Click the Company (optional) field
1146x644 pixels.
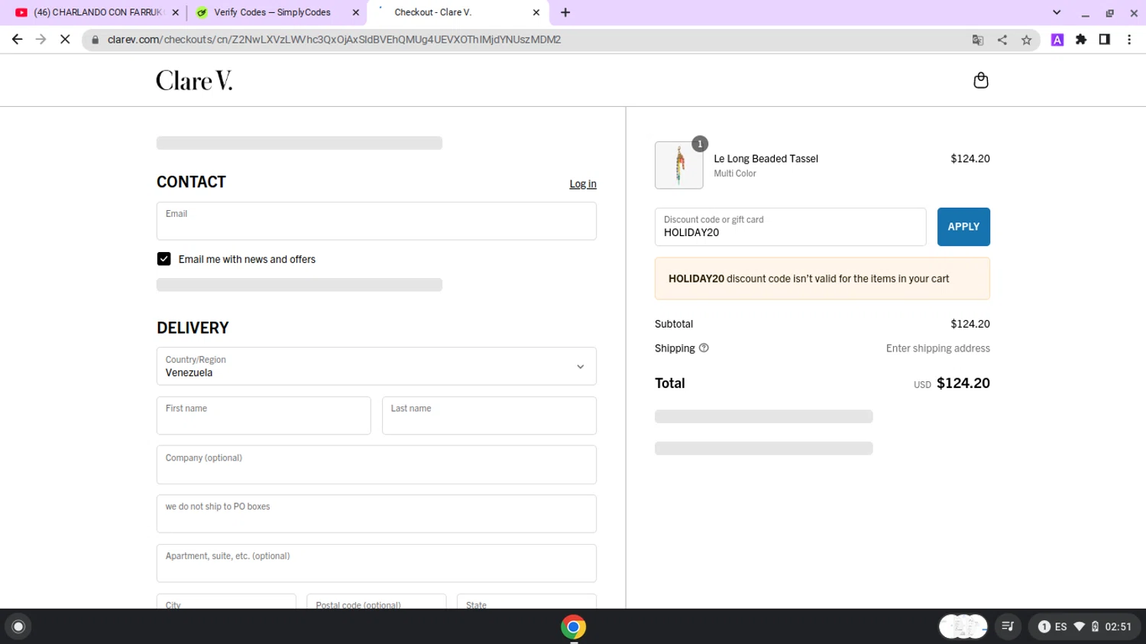(x=376, y=464)
